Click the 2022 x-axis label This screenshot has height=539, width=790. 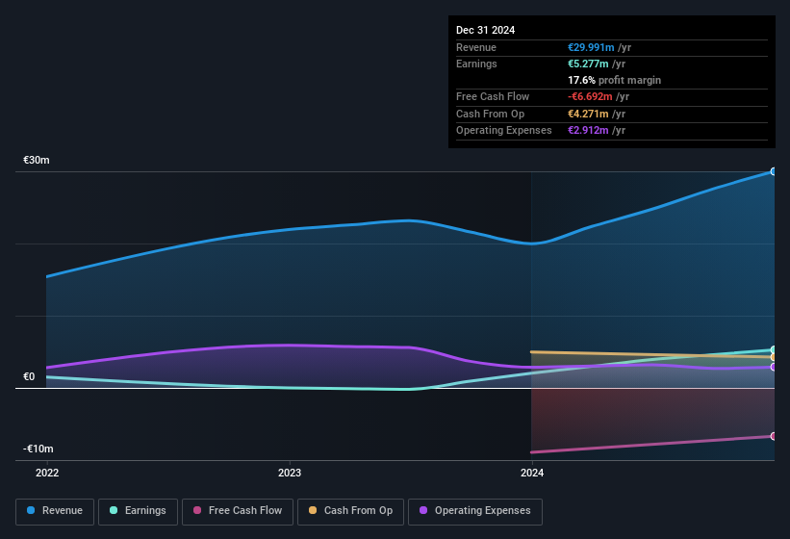[x=47, y=473]
